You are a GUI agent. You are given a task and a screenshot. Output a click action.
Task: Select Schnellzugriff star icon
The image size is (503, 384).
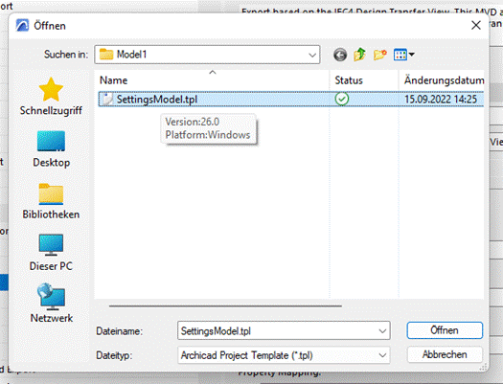(51, 89)
